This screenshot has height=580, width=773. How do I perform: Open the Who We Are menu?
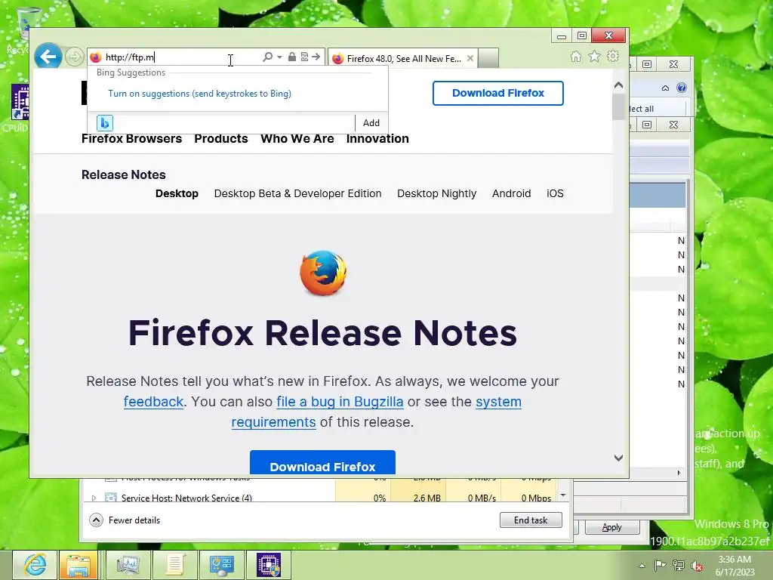click(297, 139)
